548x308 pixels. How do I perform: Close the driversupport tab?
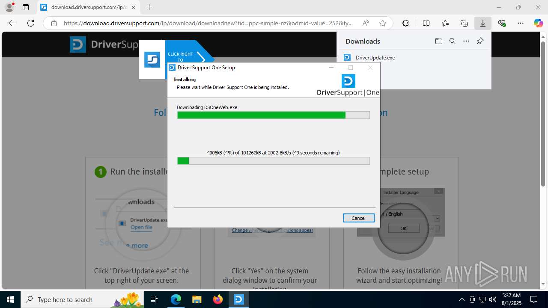click(134, 7)
